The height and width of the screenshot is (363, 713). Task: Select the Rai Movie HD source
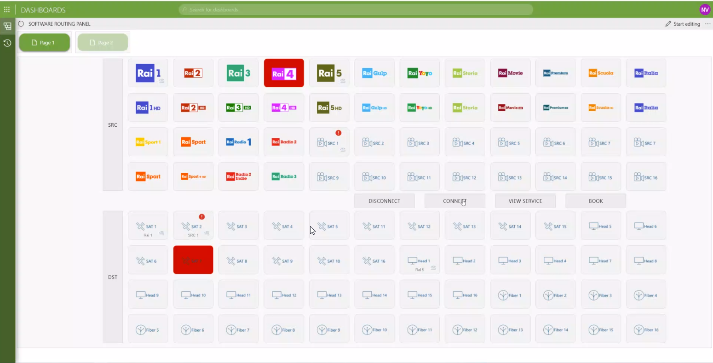(x=510, y=108)
